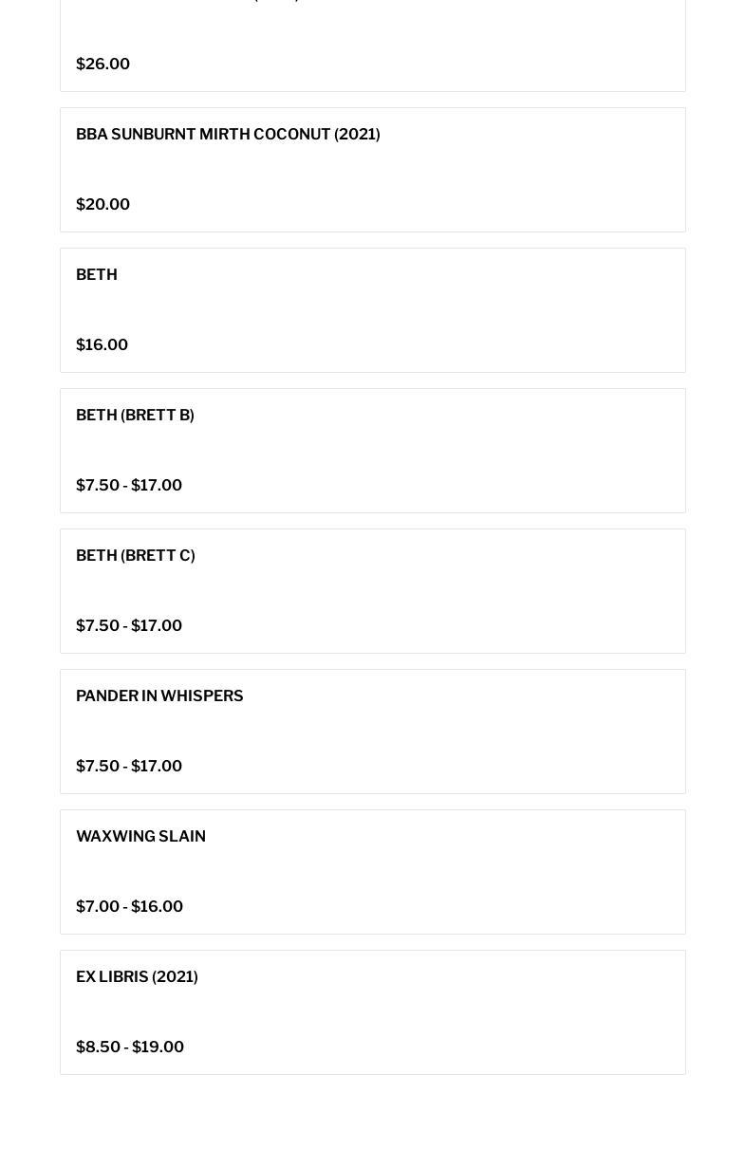Click the $8.50 - $19.00 price range
This screenshot has height=1168, width=745.
click(130, 1047)
